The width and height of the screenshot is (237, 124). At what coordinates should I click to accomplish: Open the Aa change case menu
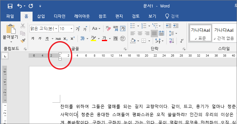tap(96, 28)
